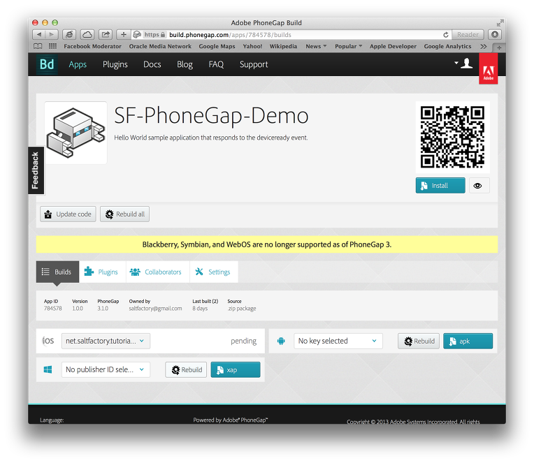Click the add bookmark plus button
This screenshot has height=463, width=534.
coord(124,34)
